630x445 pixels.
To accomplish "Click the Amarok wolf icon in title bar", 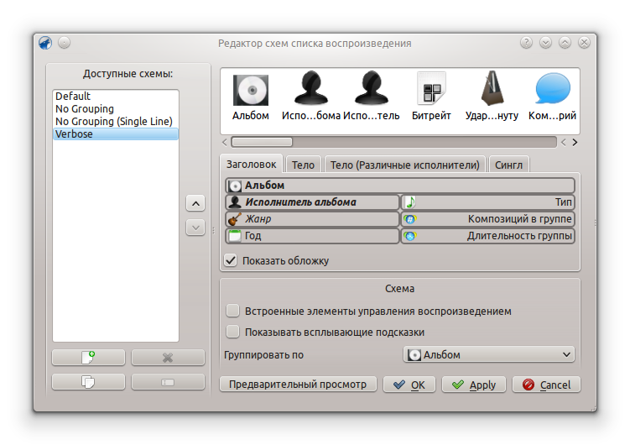I will (x=45, y=43).
